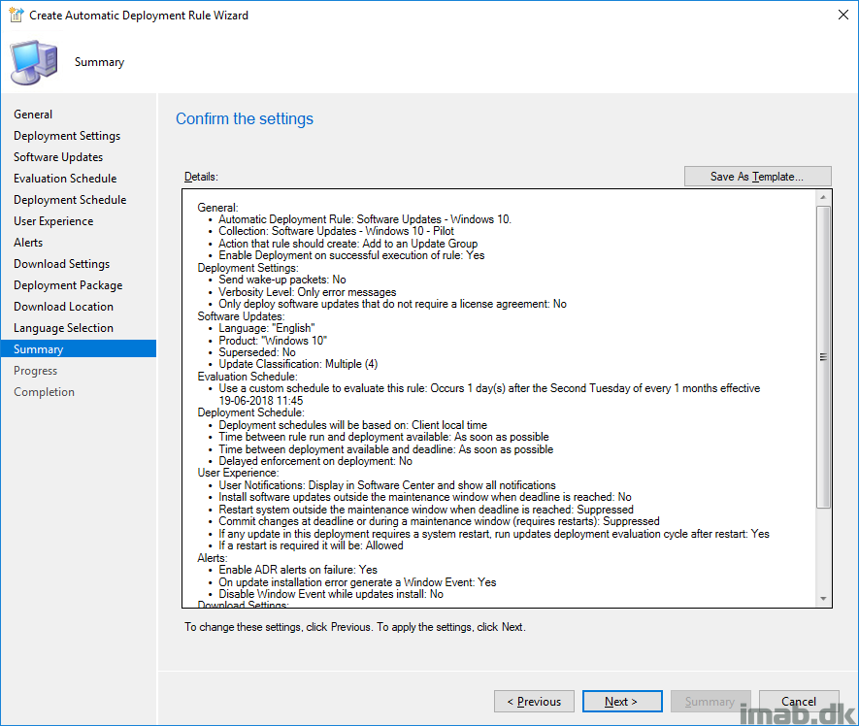Click the Previous button

[x=534, y=702]
